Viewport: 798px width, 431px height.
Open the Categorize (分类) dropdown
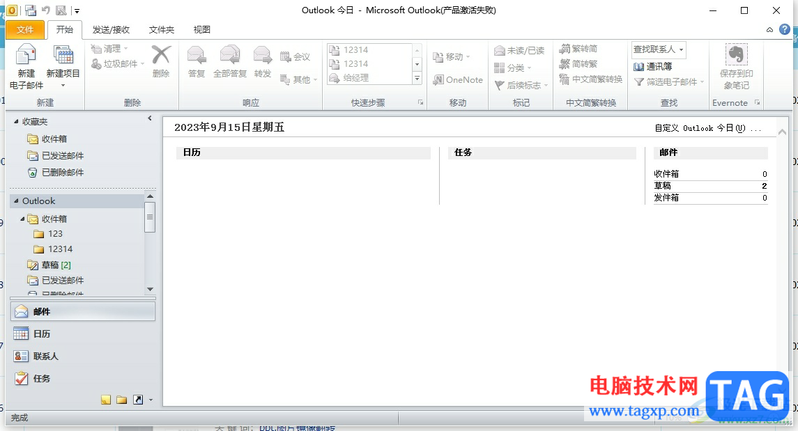point(512,68)
